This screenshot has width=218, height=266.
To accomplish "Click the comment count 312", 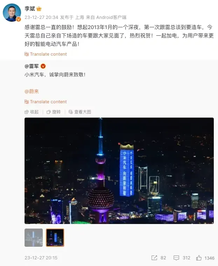I will click(x=186, y=258).
